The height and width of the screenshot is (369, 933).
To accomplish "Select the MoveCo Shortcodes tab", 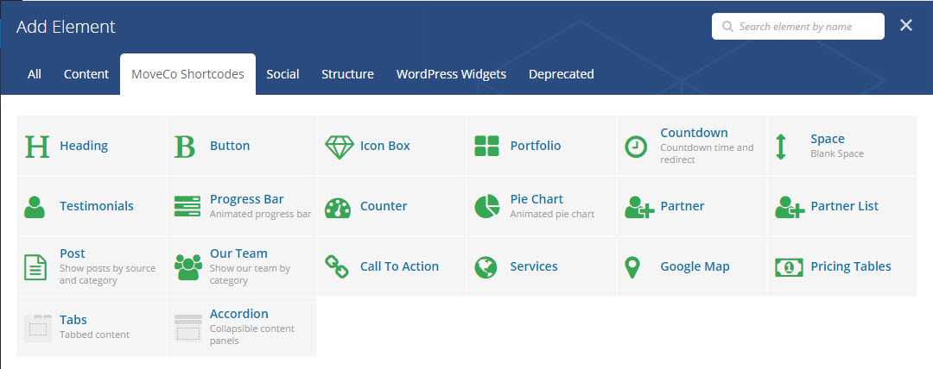I will [x=187, y=74].
